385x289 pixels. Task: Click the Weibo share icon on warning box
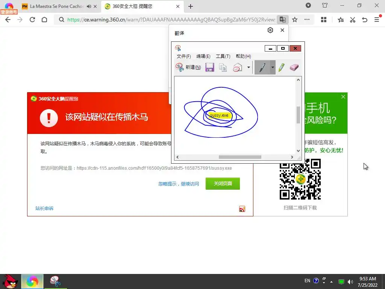[242, 209]
